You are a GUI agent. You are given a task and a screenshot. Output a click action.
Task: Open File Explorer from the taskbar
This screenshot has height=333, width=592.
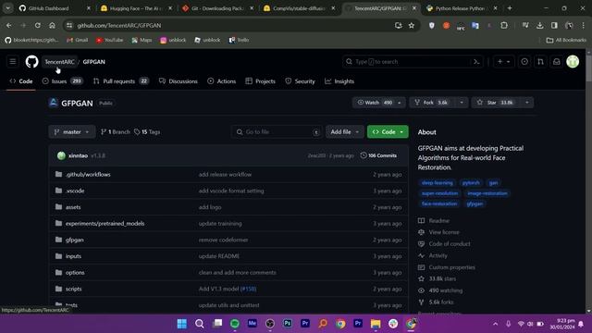pyautogui.click(x=376, y=324)
